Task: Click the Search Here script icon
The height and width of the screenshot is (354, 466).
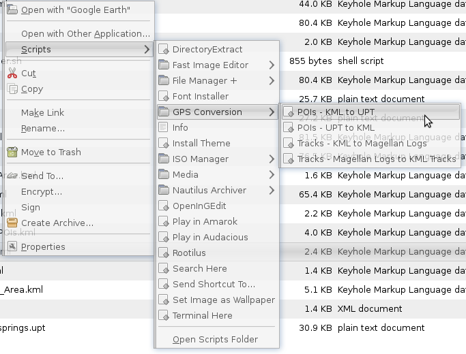Action: point(164,268)
